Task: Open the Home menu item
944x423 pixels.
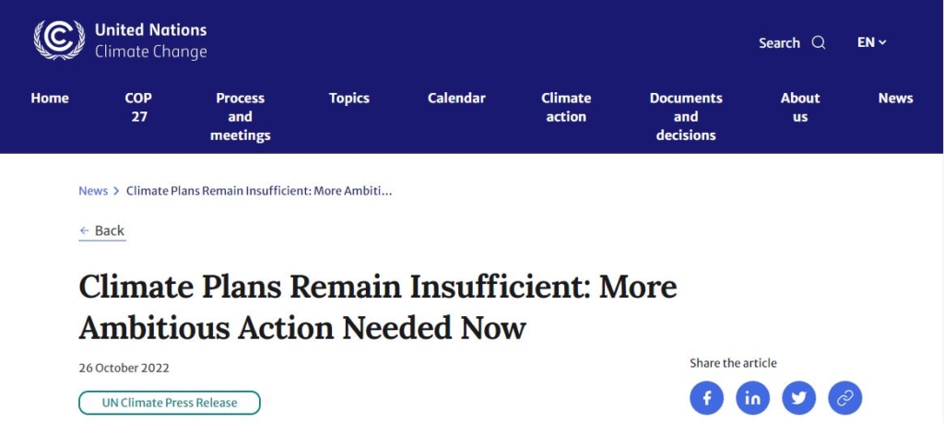Action: point(50,99)
